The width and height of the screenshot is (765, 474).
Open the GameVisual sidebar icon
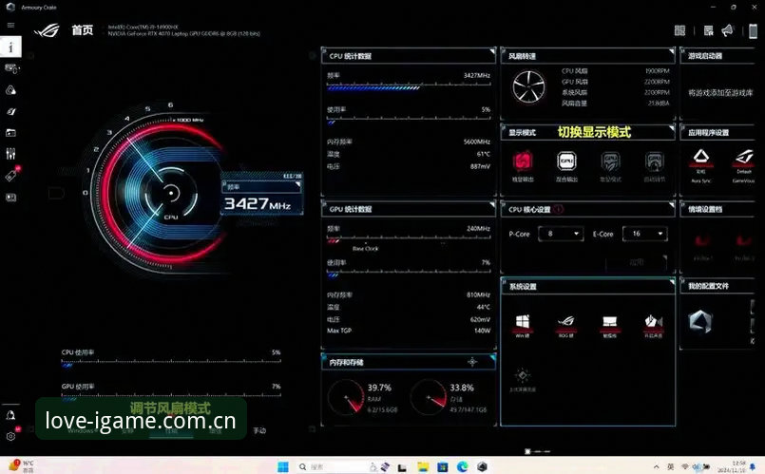tap(10, 112)
